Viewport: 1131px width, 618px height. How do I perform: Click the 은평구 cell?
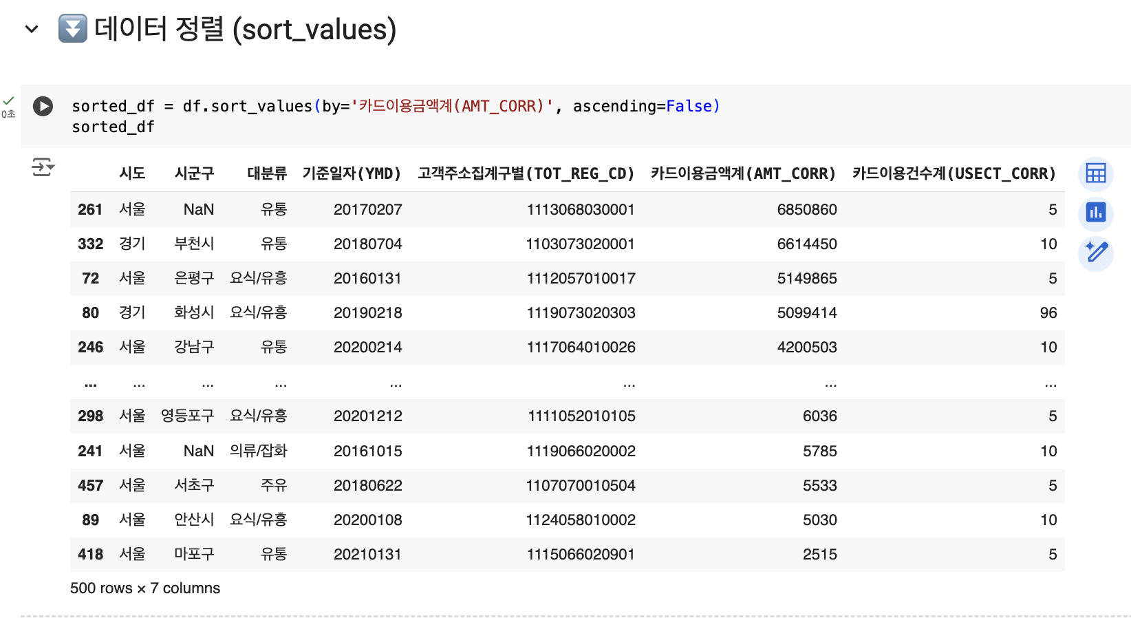[x=194, y=278]
